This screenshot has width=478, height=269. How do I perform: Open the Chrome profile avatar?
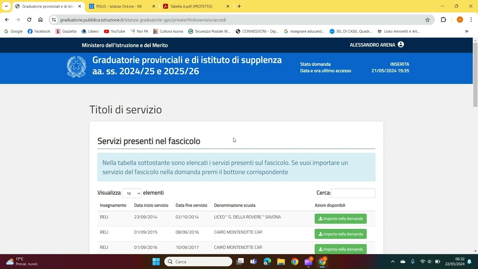(460, 20)
